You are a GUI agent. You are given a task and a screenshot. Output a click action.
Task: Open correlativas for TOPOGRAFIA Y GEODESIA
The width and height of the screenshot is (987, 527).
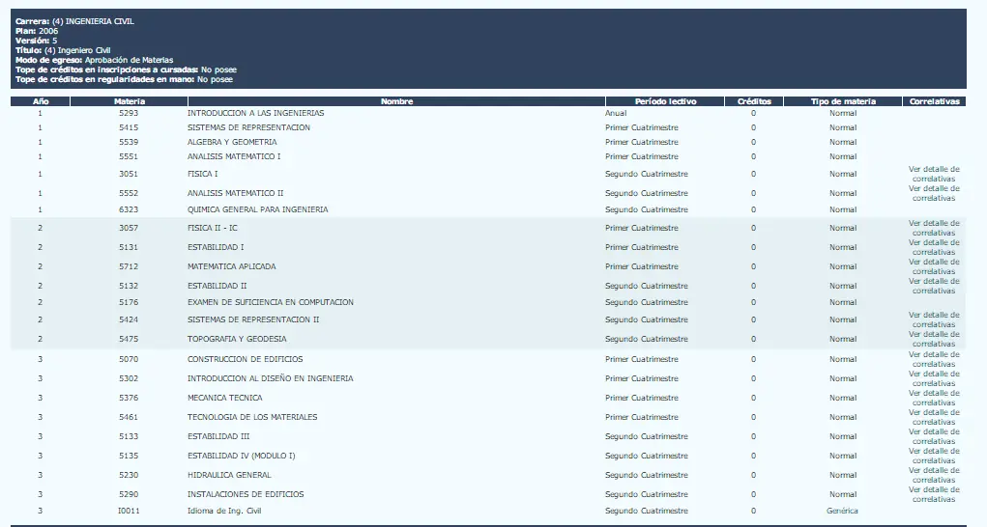coord(934,339)
